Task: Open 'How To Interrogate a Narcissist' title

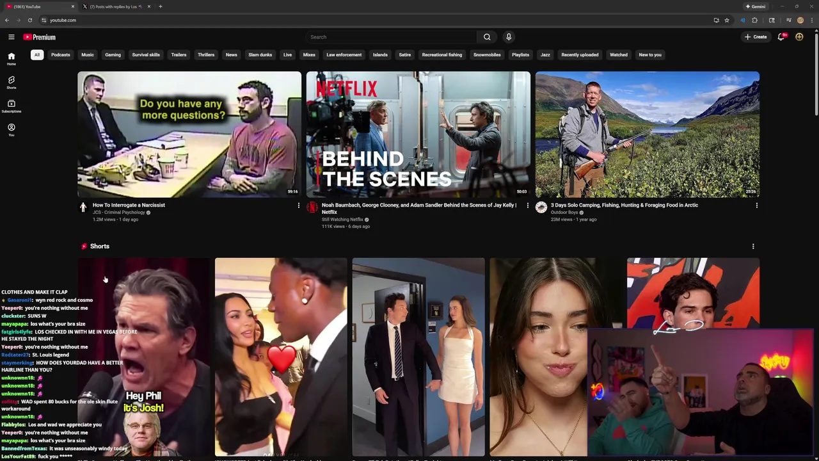Action: pos(129,206)
